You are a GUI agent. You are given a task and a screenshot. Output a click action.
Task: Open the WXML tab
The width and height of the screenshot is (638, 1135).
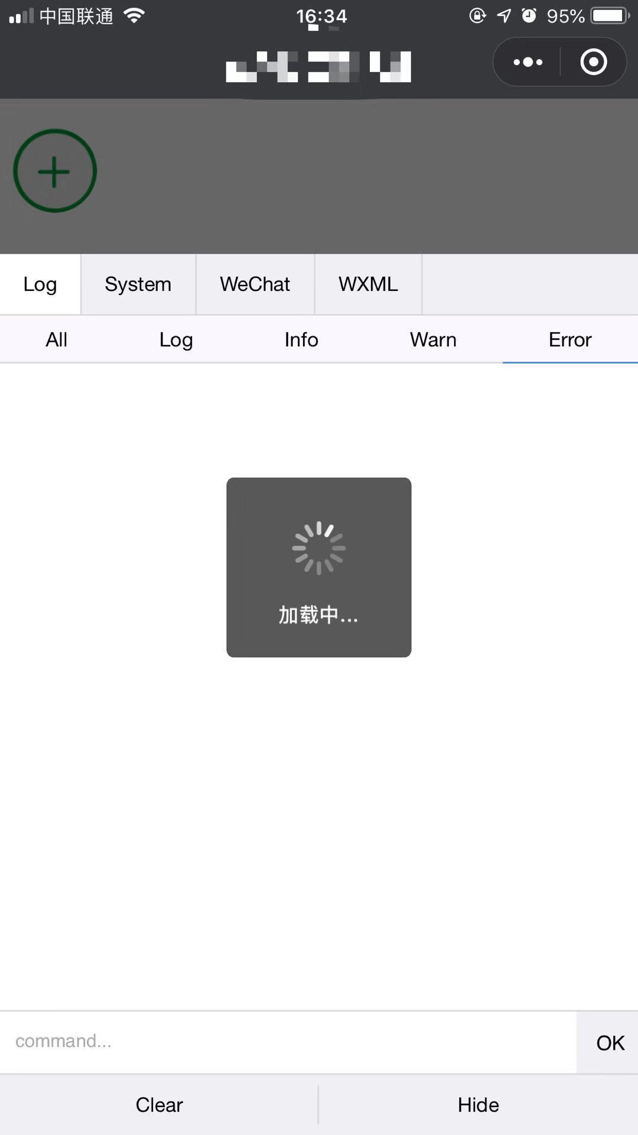[368, 284]
